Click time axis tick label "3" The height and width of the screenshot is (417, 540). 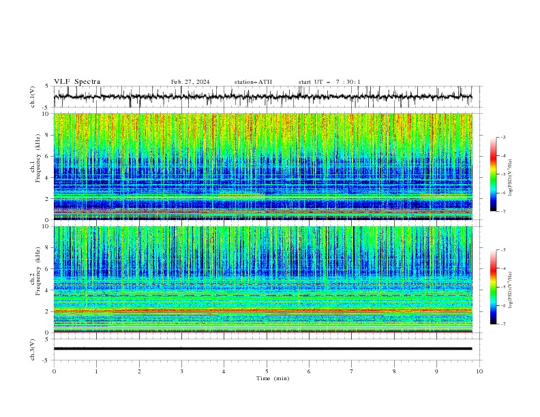tap(181, 371)
